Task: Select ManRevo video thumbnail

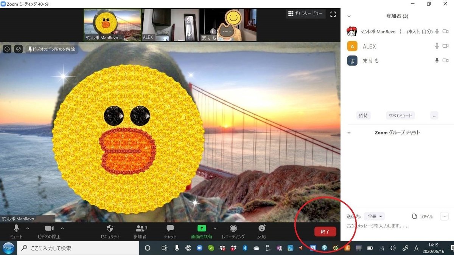Action: tap(112, 25)
